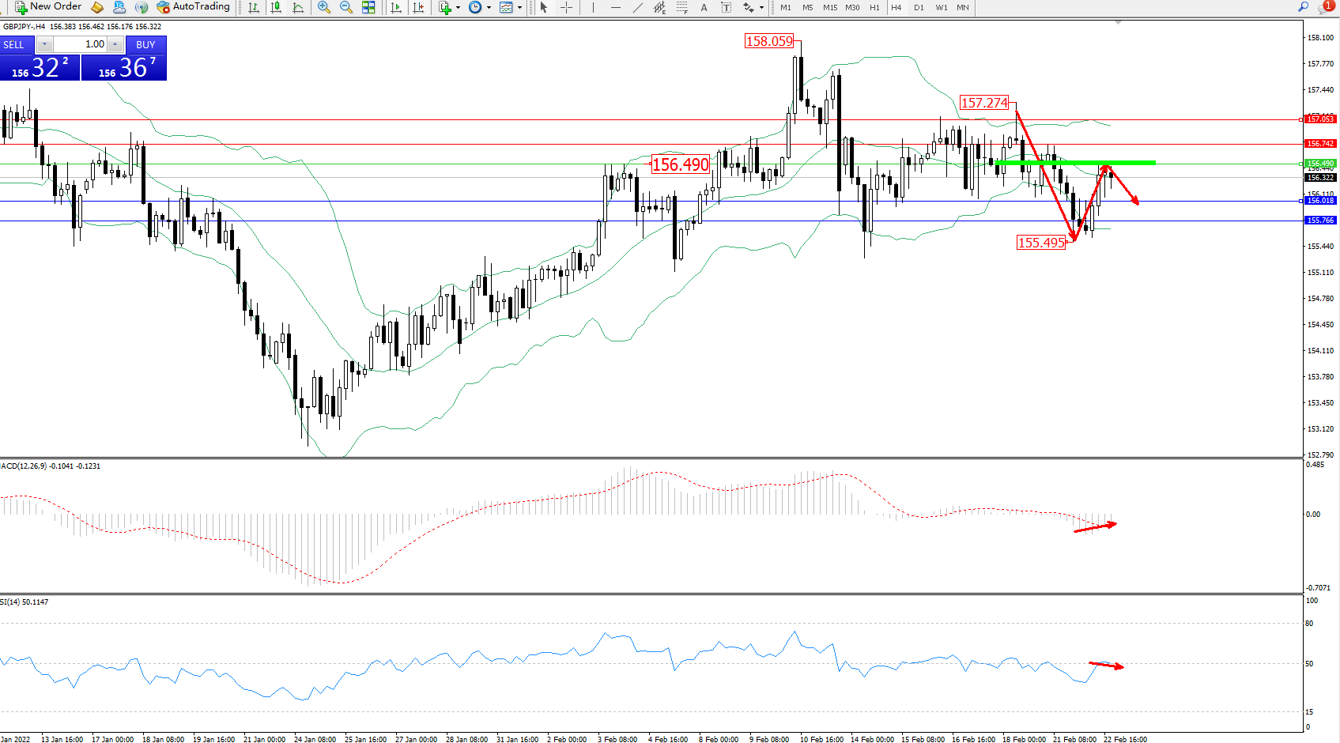Toggle AutoTrading on or off
This screenshot has height=743, width=1340.
[194, 7]
